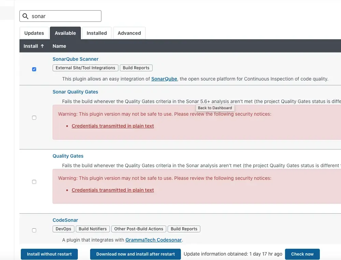Screen dimensions: 341x260
Task: Open the Installed tab
Action: pyautogui.click(x=97, y=33)
